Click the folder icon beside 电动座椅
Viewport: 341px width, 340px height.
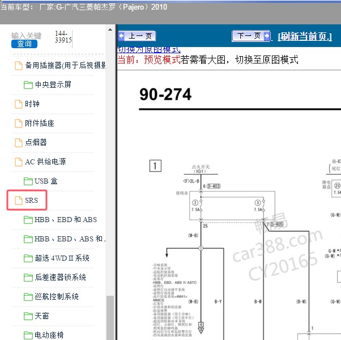point(28,335)
